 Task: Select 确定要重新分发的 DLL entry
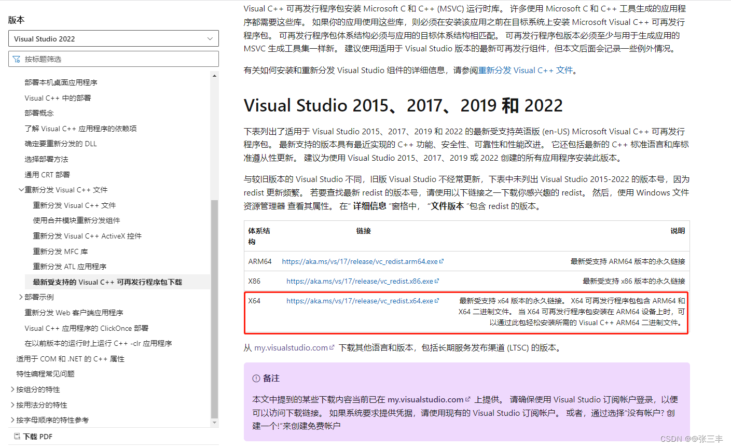point(61,144)
